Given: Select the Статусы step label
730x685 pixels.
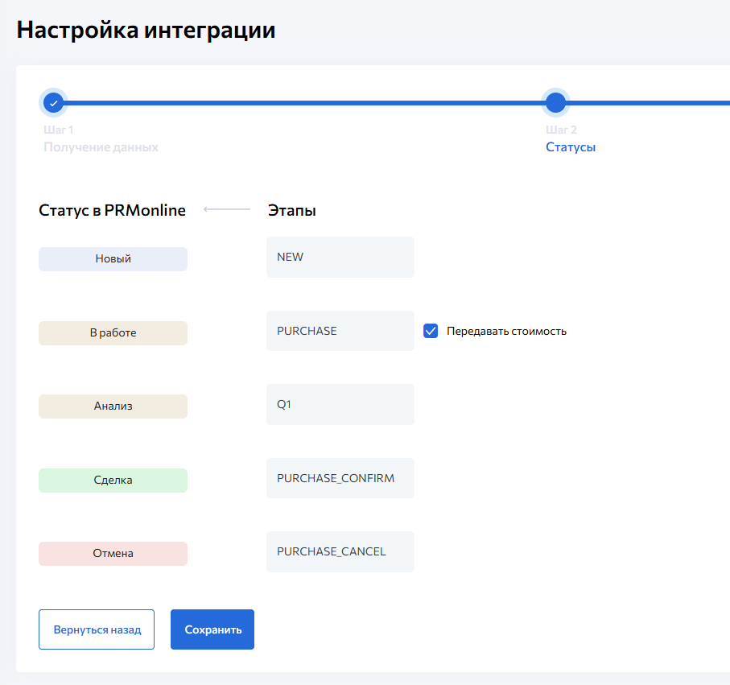Looking at the screenshot, I should 571,147.
